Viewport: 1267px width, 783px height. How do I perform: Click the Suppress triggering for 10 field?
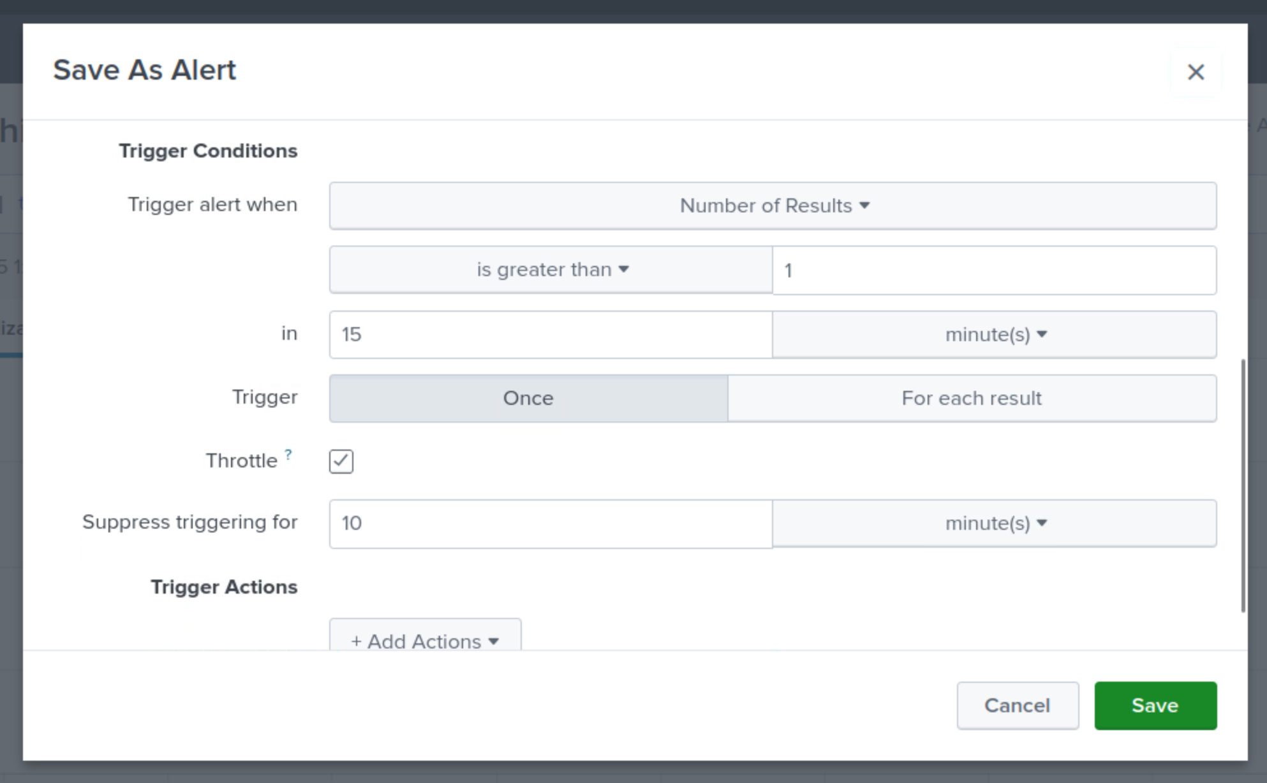pos(550,523)
